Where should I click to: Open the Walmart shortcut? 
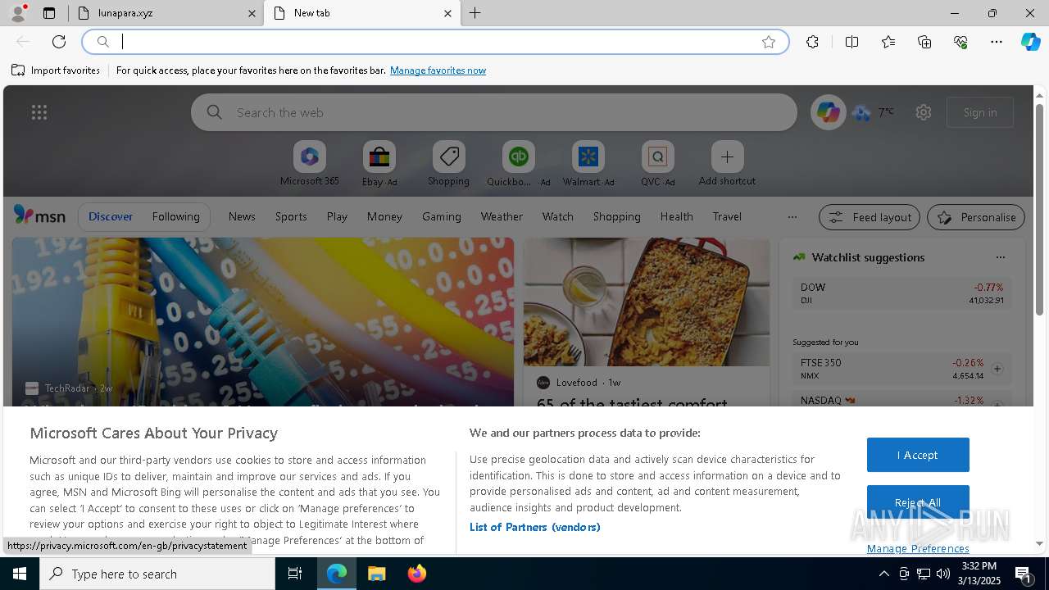pyautogui.click(x=588, y=164)
